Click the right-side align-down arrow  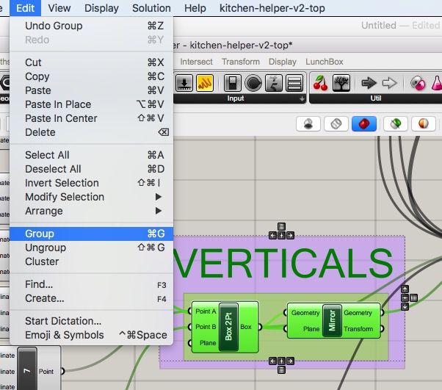coord(405,307)
